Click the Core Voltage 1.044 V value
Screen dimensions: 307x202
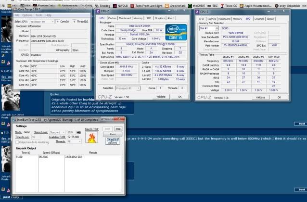[x=155, y=39]
